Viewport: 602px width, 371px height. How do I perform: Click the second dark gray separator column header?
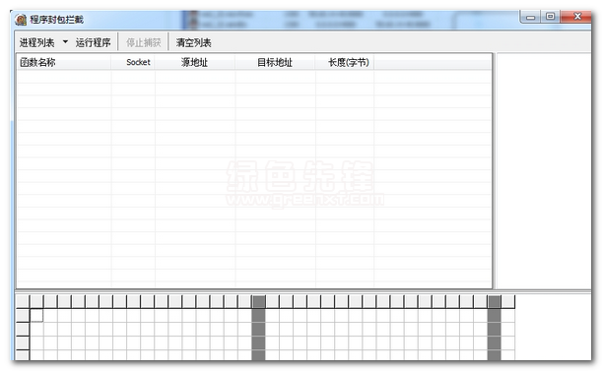(x=495, y=301)
